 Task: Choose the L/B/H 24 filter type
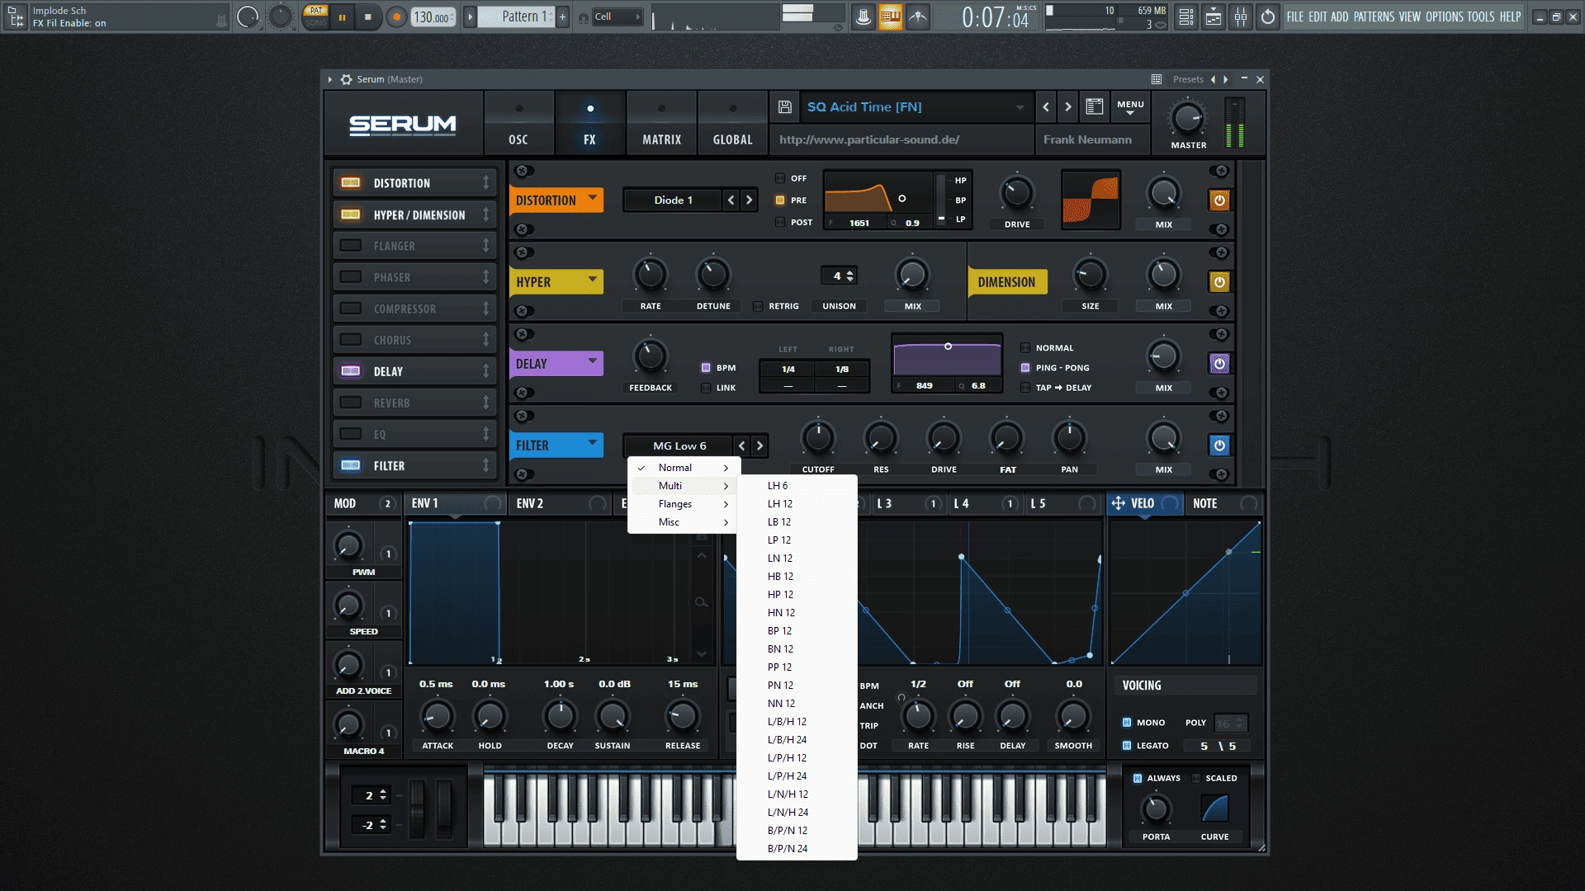click(x=797, y=740)
